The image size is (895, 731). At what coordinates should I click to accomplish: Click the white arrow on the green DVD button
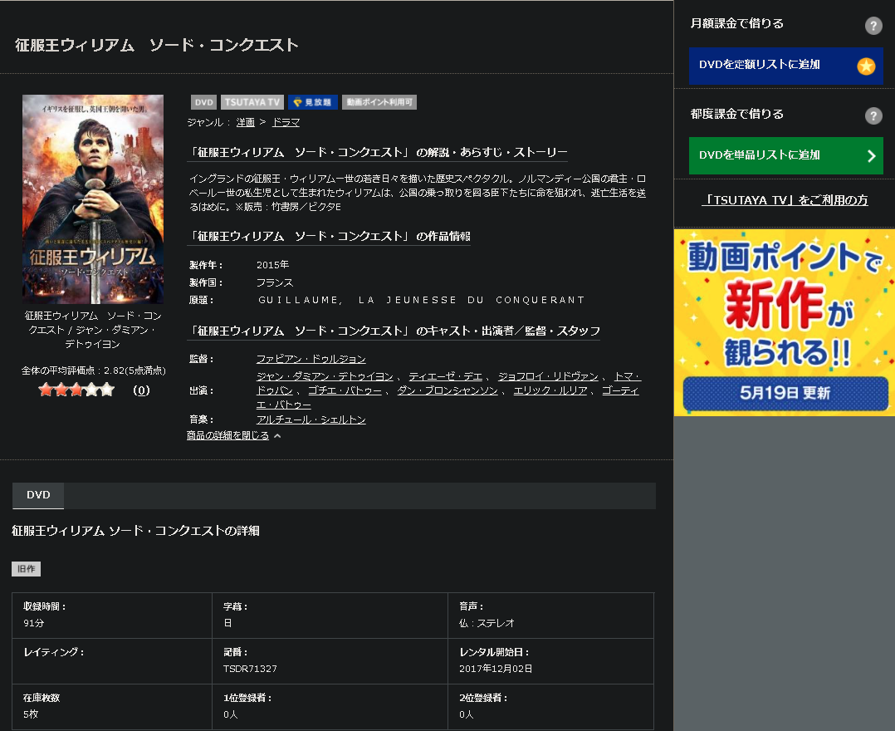(x=871, y=156)
